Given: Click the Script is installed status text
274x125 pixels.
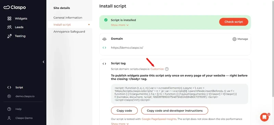Looking at the screenshot, I should coord(123,20).
